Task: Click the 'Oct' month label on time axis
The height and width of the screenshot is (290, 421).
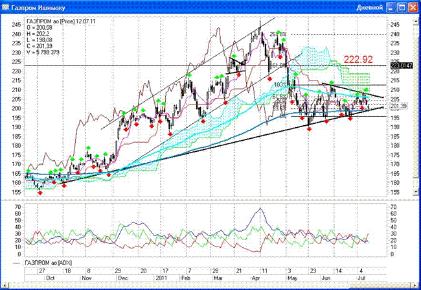Action: tap(51, 278)
